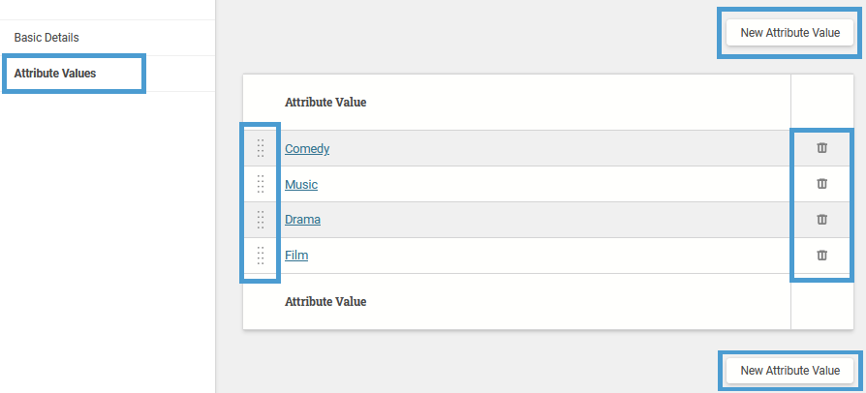The image size is (866, 393).
Task: Click trash icon for Drama row
Action: tap(821, 220)
